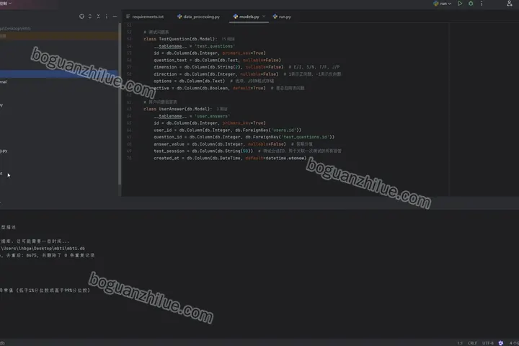Click the 1:1 cursor position in status bar
The image size is (519, 346).
(460, 343)
